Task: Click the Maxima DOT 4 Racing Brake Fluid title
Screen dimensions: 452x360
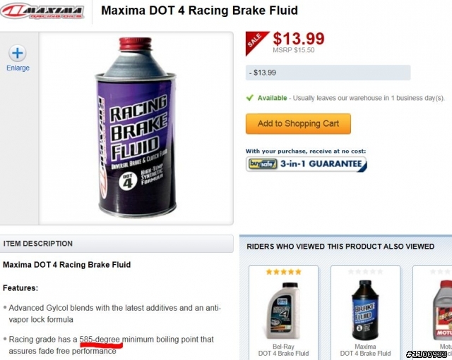Action: pos(199,11)
